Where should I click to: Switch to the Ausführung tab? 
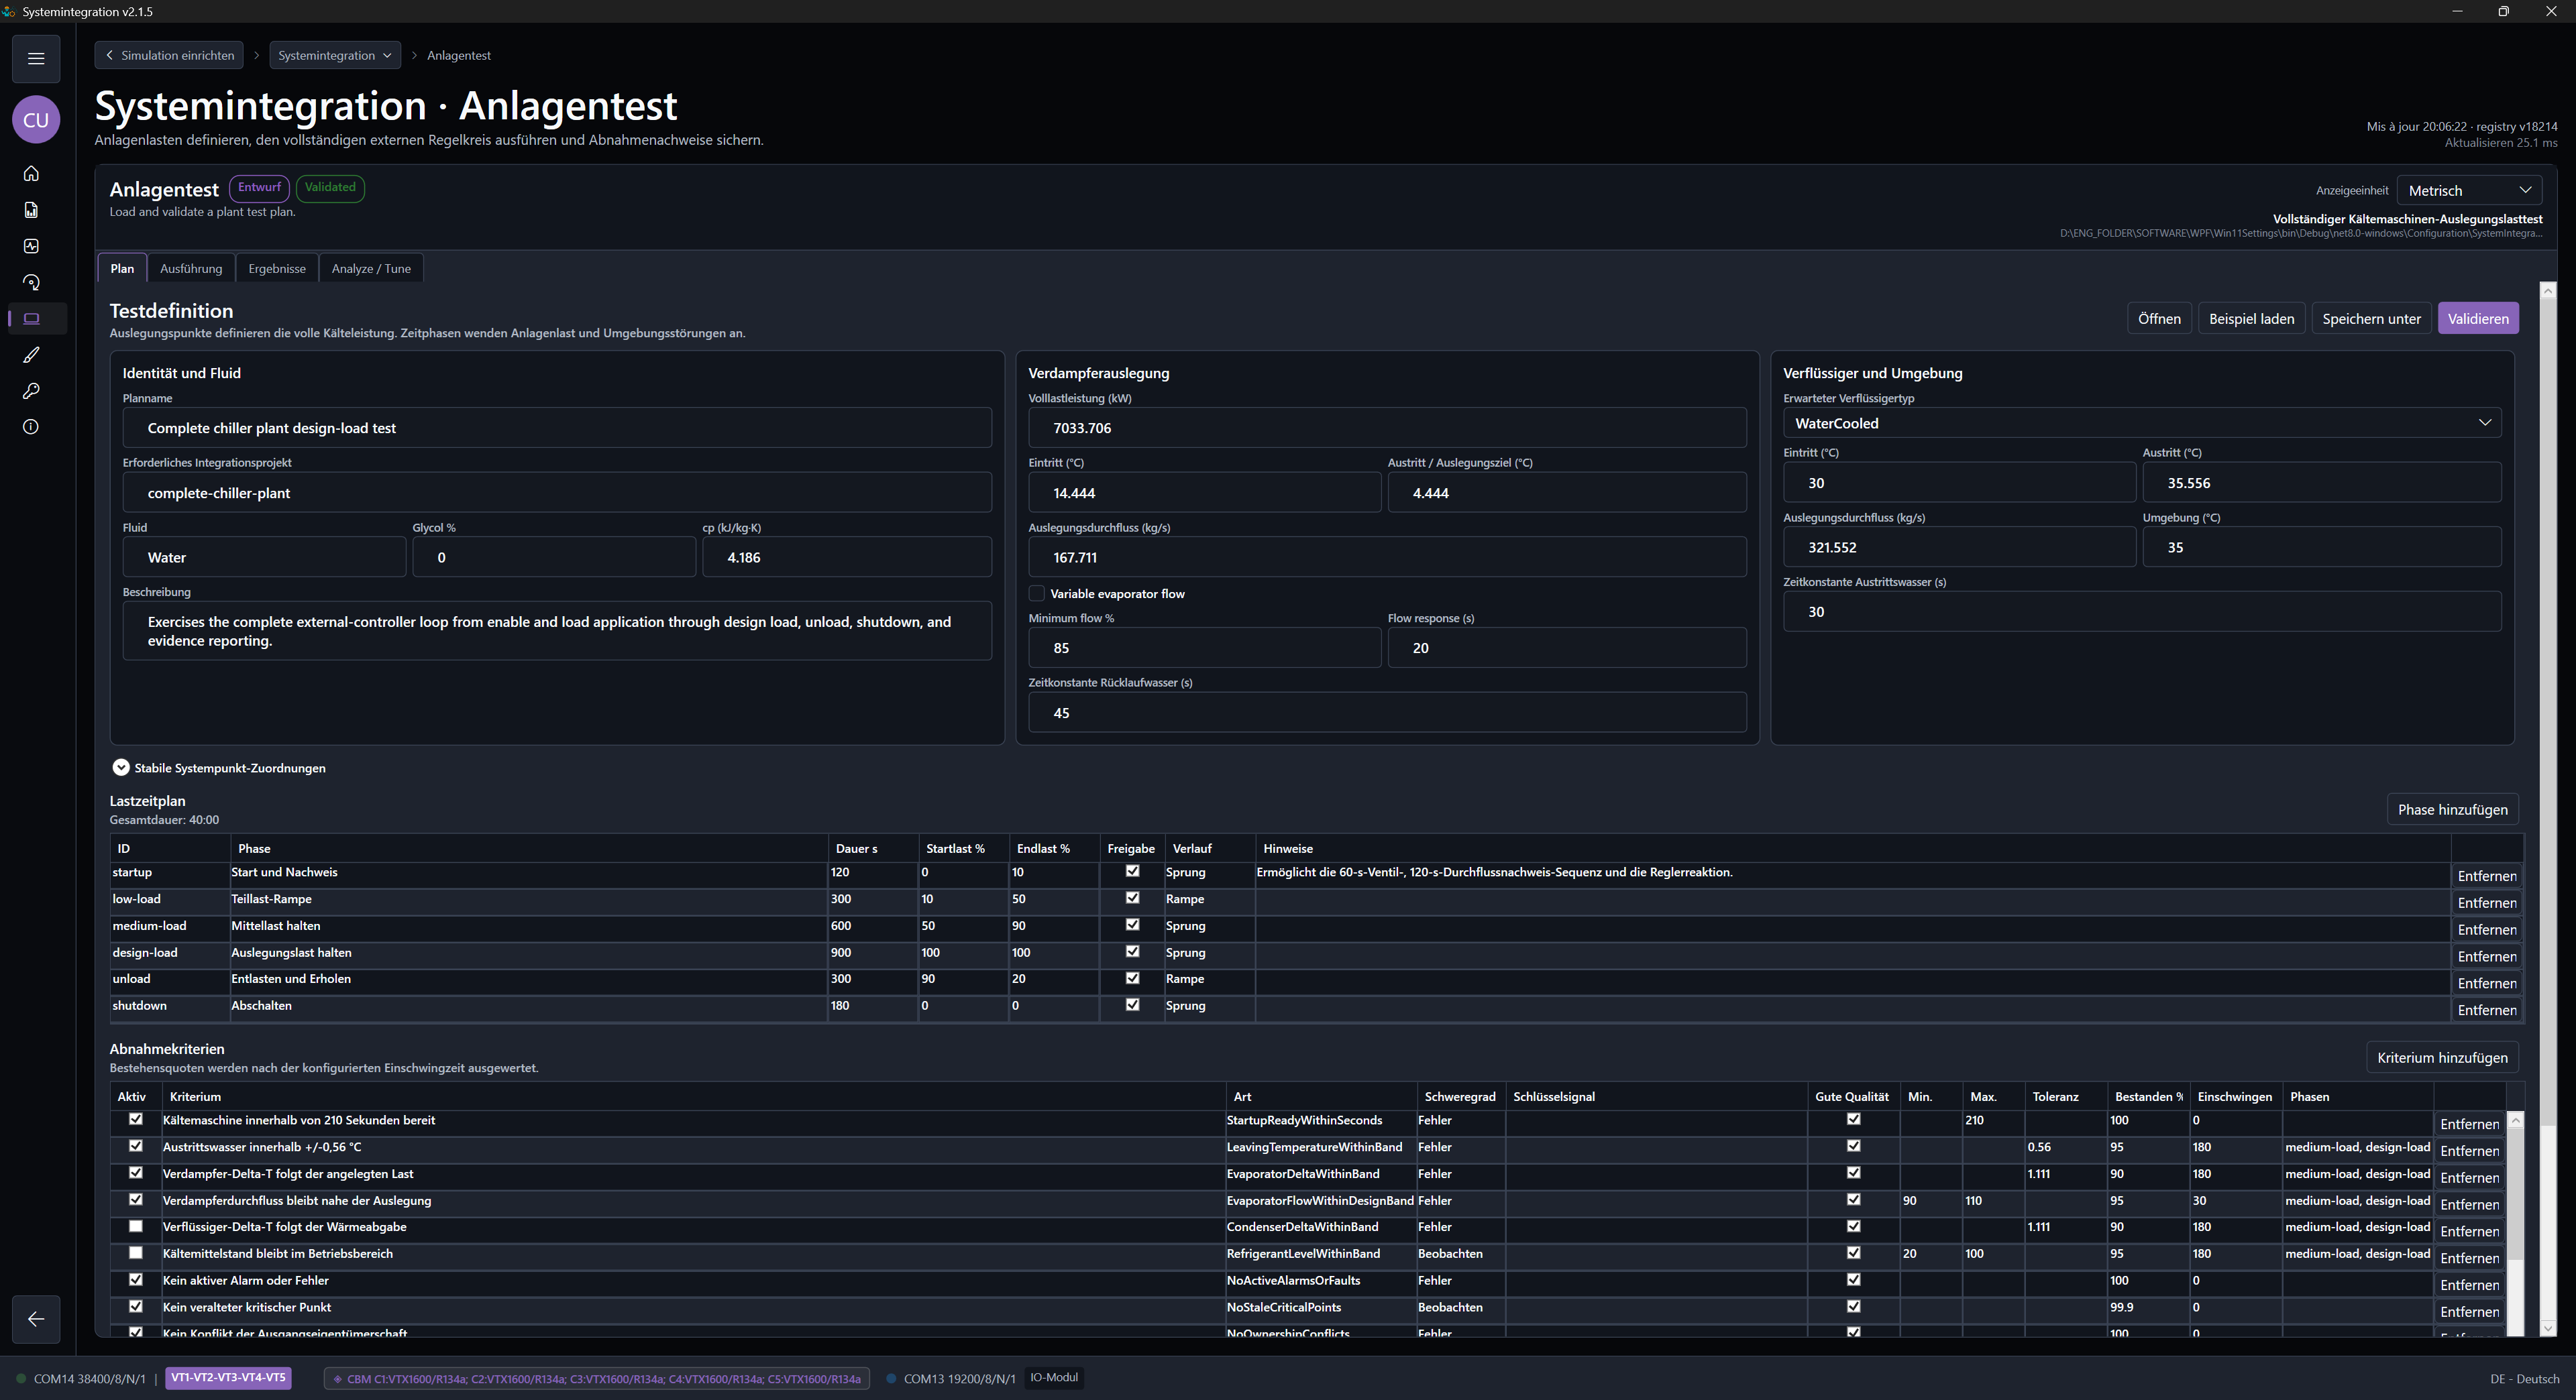point(191,268)
